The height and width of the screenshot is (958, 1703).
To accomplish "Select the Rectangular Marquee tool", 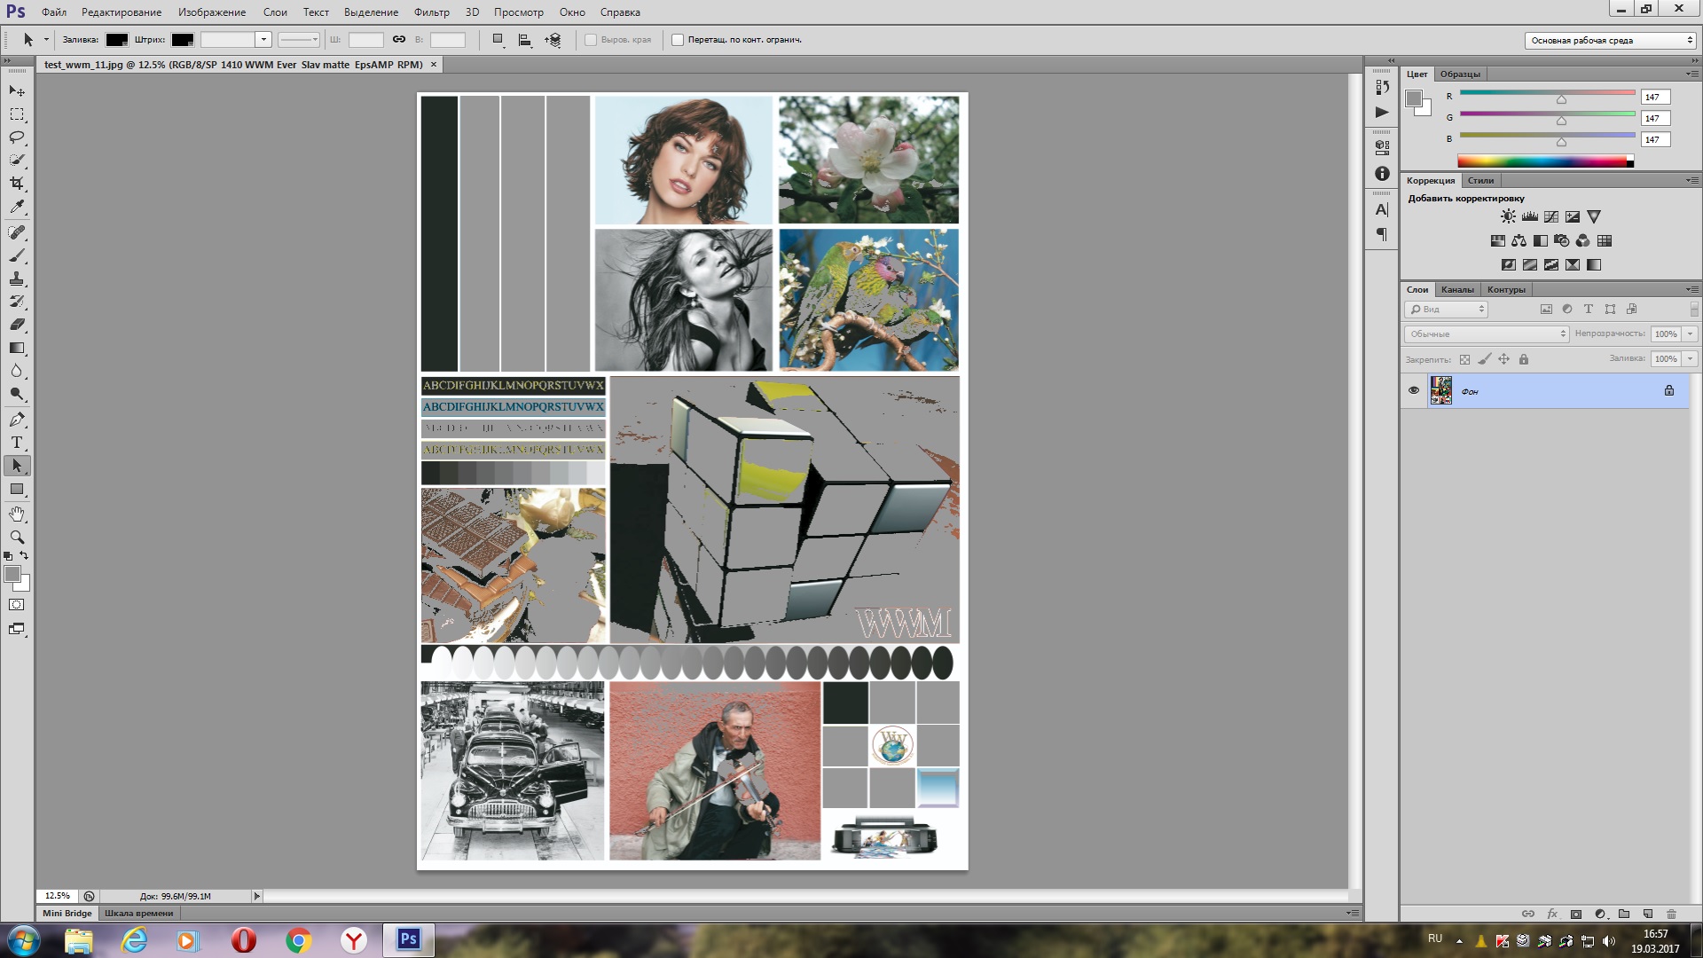I will (17, 114).
